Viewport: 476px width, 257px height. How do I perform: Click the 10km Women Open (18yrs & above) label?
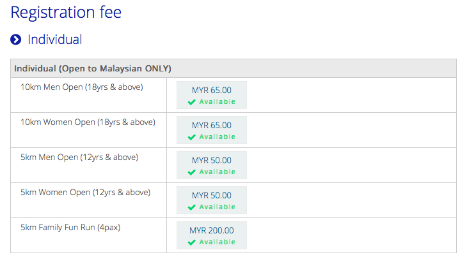(x=88, y=122)
